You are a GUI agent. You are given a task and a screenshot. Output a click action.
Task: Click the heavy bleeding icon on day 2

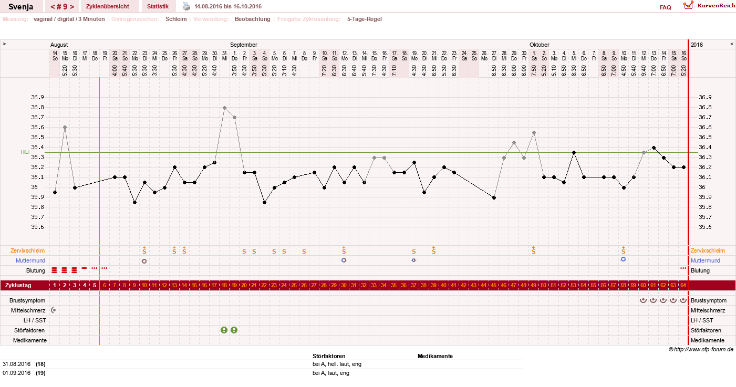(x=65, y=270)
